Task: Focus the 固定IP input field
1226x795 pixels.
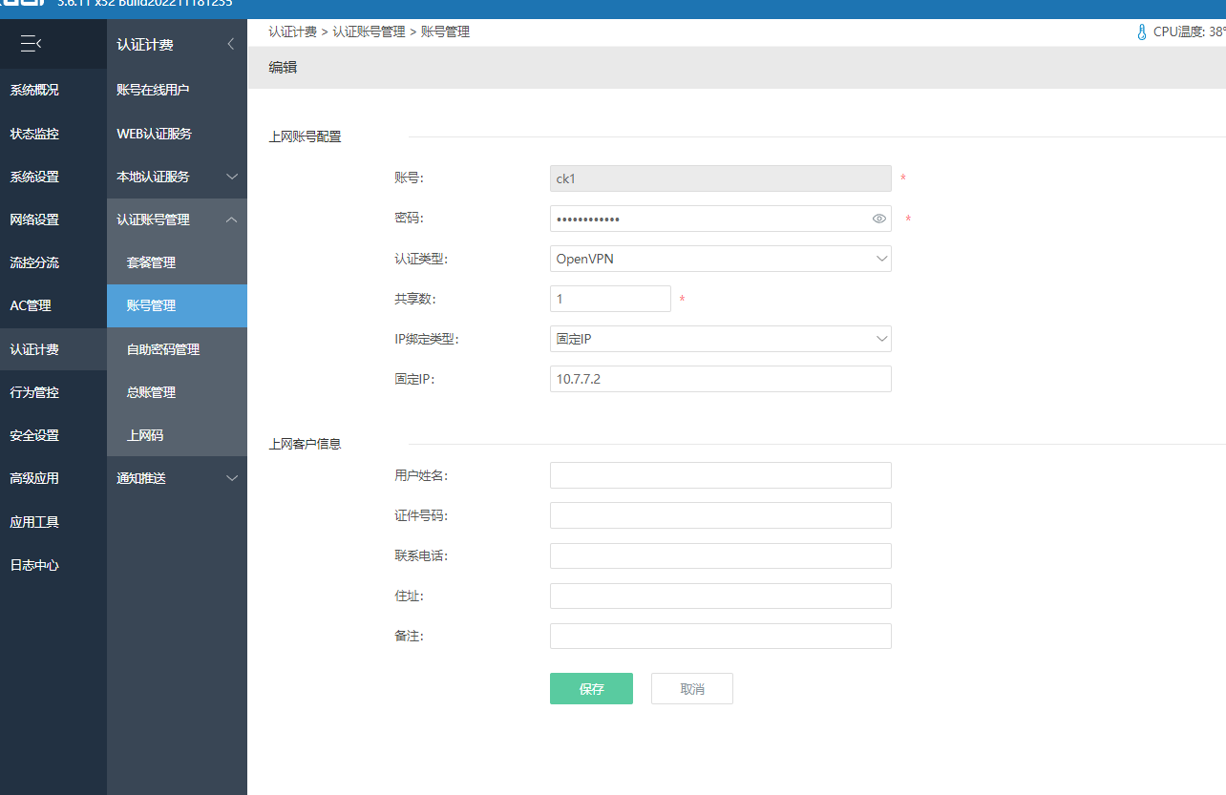Action: [x=721, y=379]
